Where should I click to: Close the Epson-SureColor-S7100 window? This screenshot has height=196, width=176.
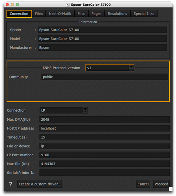[x=7, y=5]
